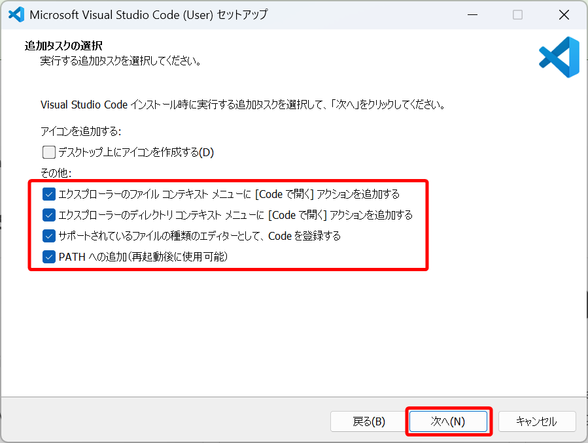Click the 追加タスクの選択 heading
Viewport: 588px width, 443px height.
pos(63,46)
